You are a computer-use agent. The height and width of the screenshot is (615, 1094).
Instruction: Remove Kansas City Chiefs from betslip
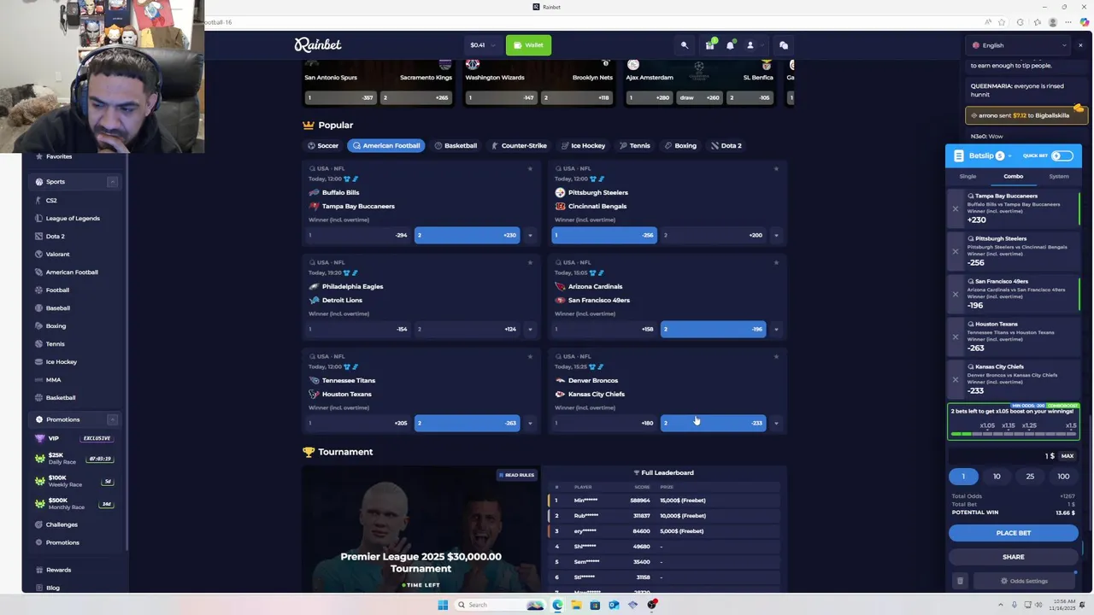pyautogui.click(x=956, y=379)
